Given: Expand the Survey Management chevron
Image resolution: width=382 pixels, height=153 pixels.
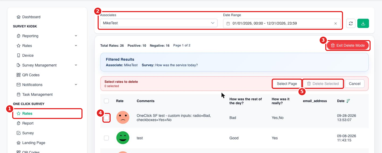Looking at the screenshot, I should coord(76,65).
